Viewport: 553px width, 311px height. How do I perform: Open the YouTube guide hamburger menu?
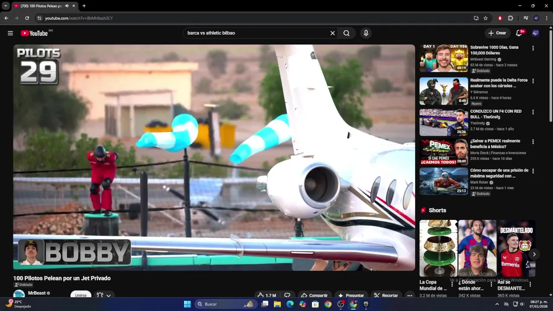click(10, 33)
